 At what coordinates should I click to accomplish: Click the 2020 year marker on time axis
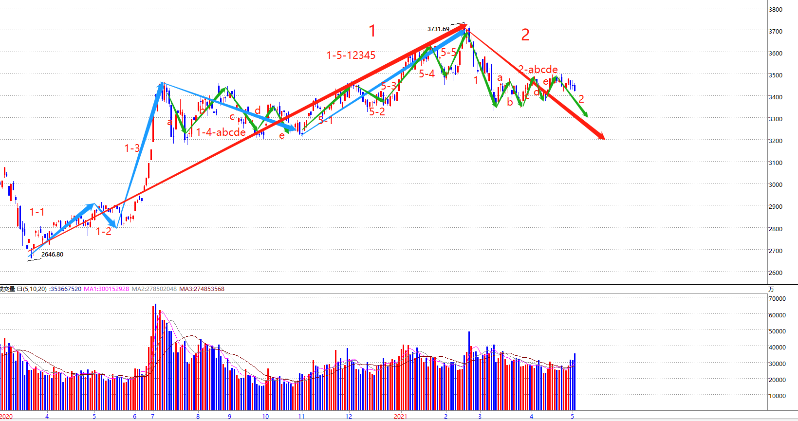6,417
